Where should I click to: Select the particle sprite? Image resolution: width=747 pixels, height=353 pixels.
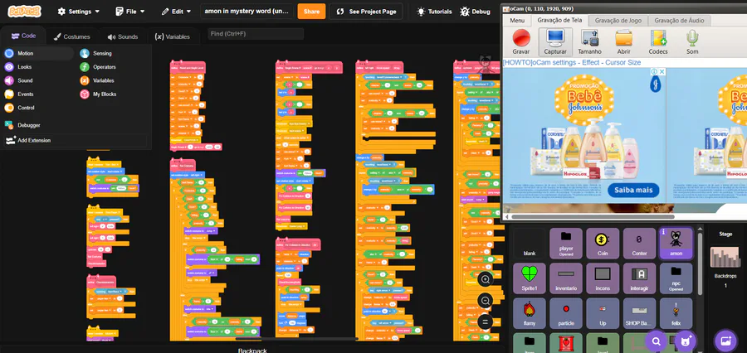coord(566,313)
